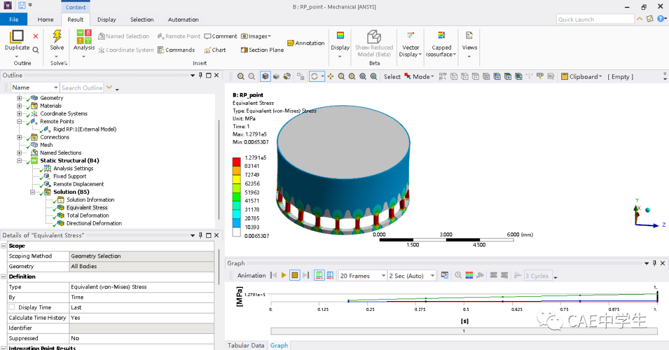Open the Name filter dropdown in Outline
The image size is (669, 350).
coord(56,87)
